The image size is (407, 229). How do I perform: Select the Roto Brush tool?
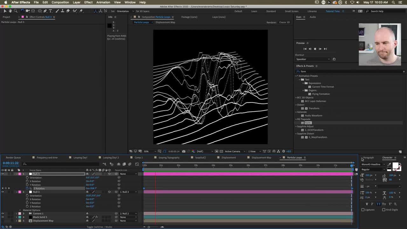(74, 11)
